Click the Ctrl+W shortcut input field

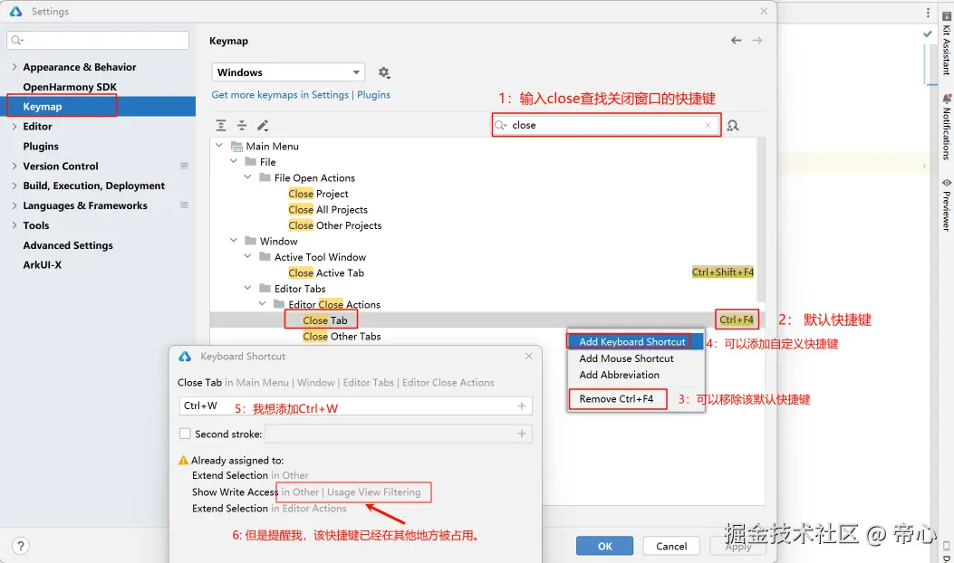point(355,406)
